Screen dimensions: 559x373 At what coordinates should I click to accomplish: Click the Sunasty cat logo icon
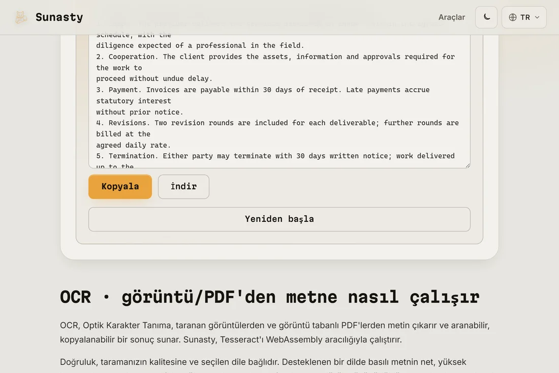(21, 17)
